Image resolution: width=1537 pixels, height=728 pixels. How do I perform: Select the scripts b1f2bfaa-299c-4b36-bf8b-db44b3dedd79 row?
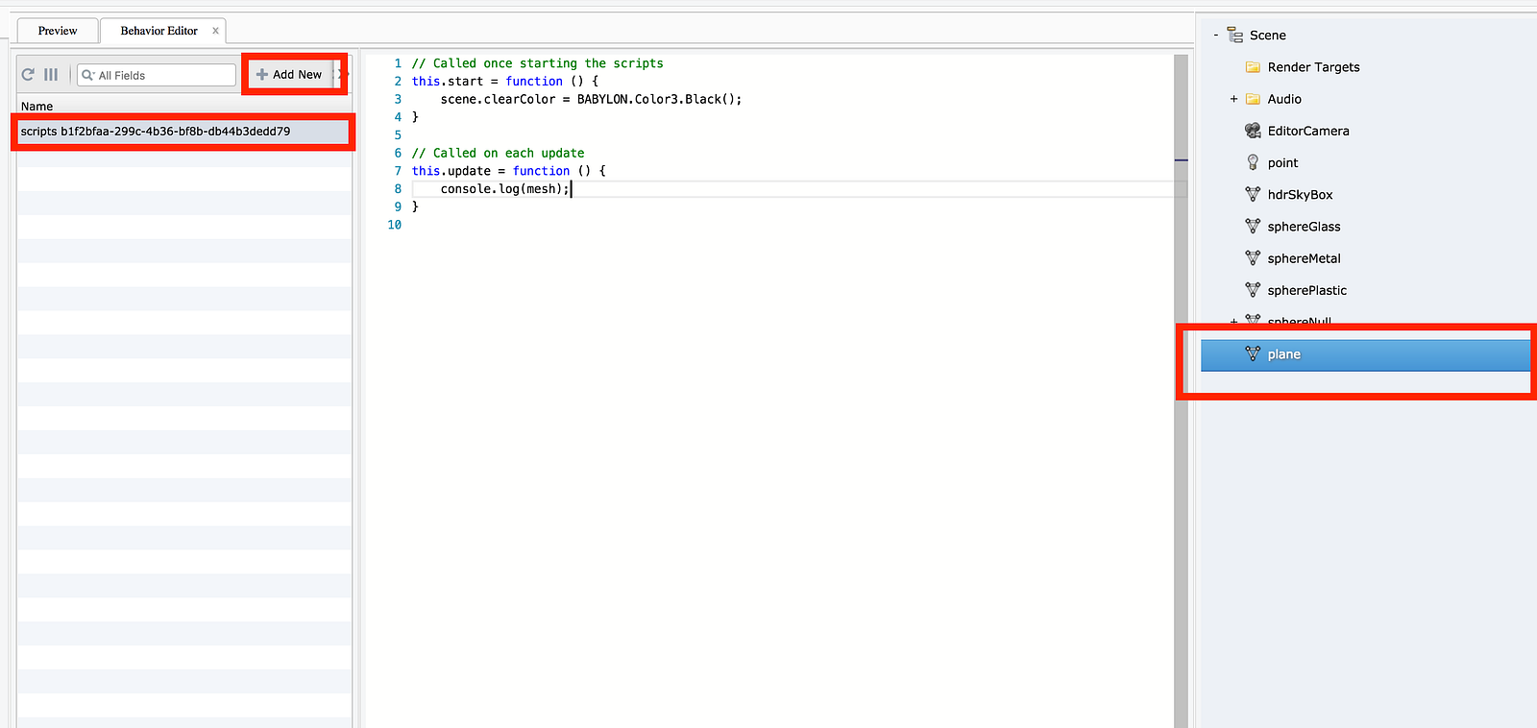click(183, 132)
